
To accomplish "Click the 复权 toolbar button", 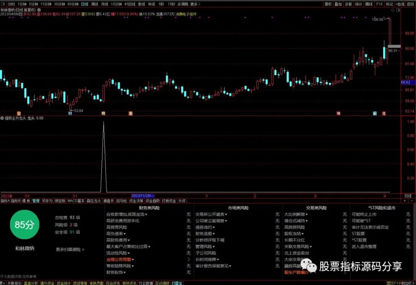I will coord(328,4).
